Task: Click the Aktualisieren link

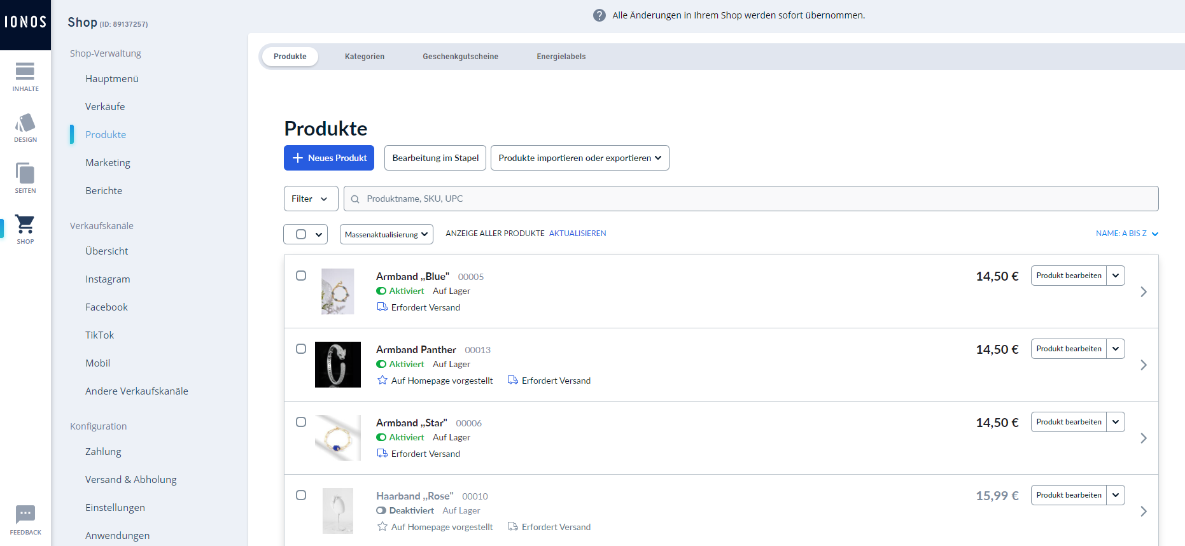Action: coord(577,234)
